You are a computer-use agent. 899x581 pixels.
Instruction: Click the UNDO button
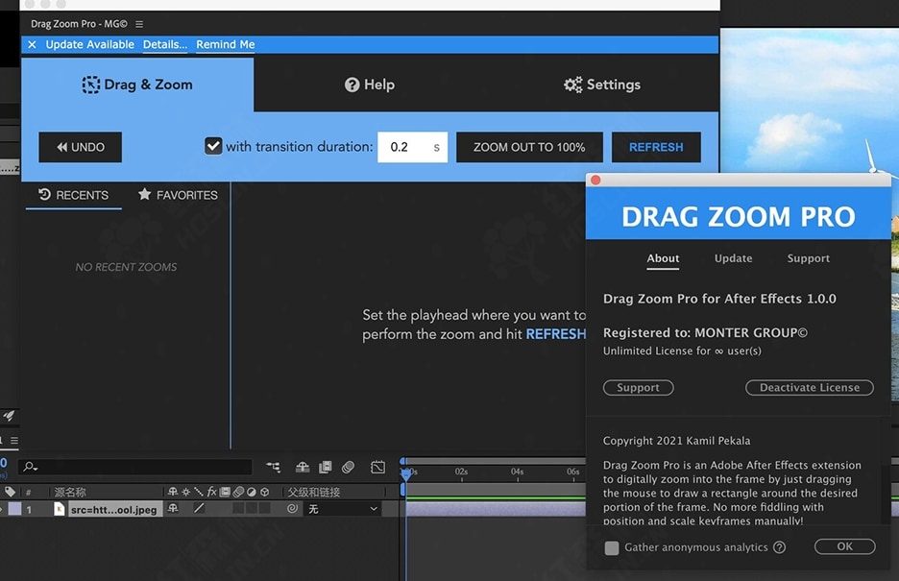click(x=81, y=147)
